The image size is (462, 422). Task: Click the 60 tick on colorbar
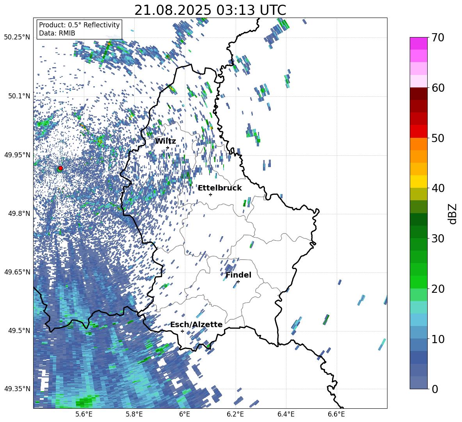click(x=438, y=88)
